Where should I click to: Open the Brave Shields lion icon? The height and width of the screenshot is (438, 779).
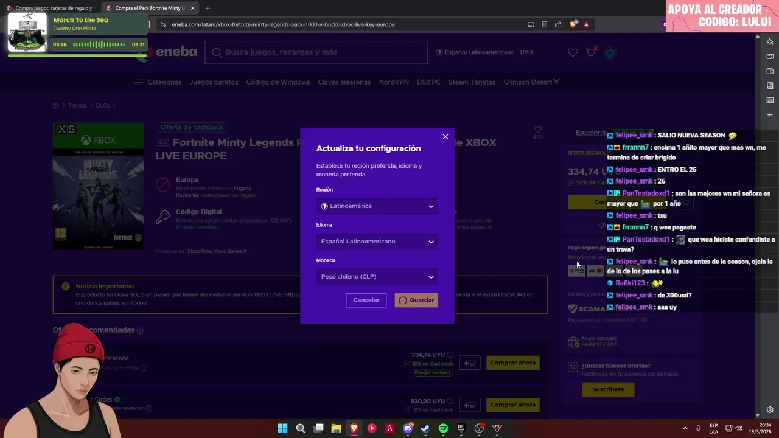click(573, 24)
